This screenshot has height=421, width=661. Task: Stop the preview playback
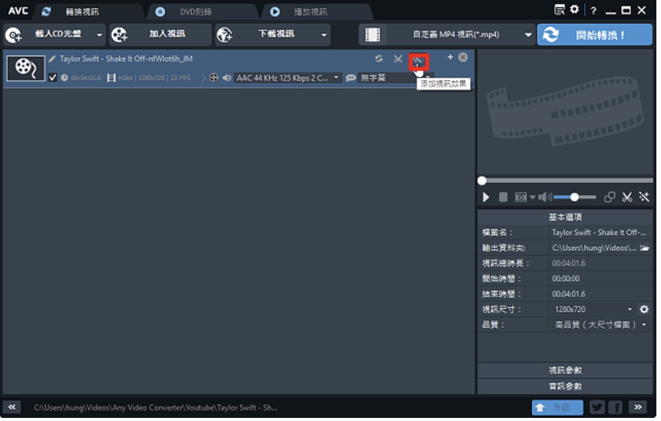pos(503,197)
